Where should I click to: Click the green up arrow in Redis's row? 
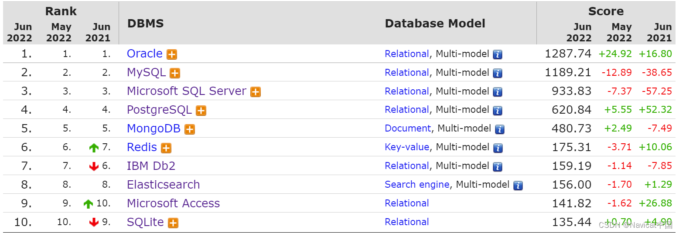tap(94, 148)
